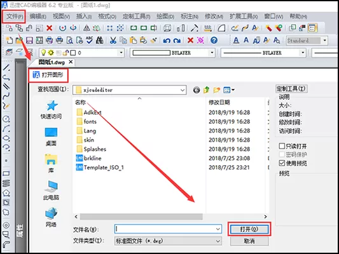Screen dimensions: 339x254
Task: Toggle the layer lightbulb on/off icon
Action: click(43, 53)
